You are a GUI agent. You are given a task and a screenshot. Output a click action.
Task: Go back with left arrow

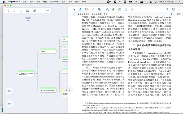(8, 11)
